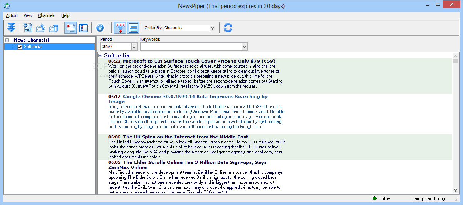Click the Online status bar text
The height and width of the screenshot is (205, 463).
point(384,198)
